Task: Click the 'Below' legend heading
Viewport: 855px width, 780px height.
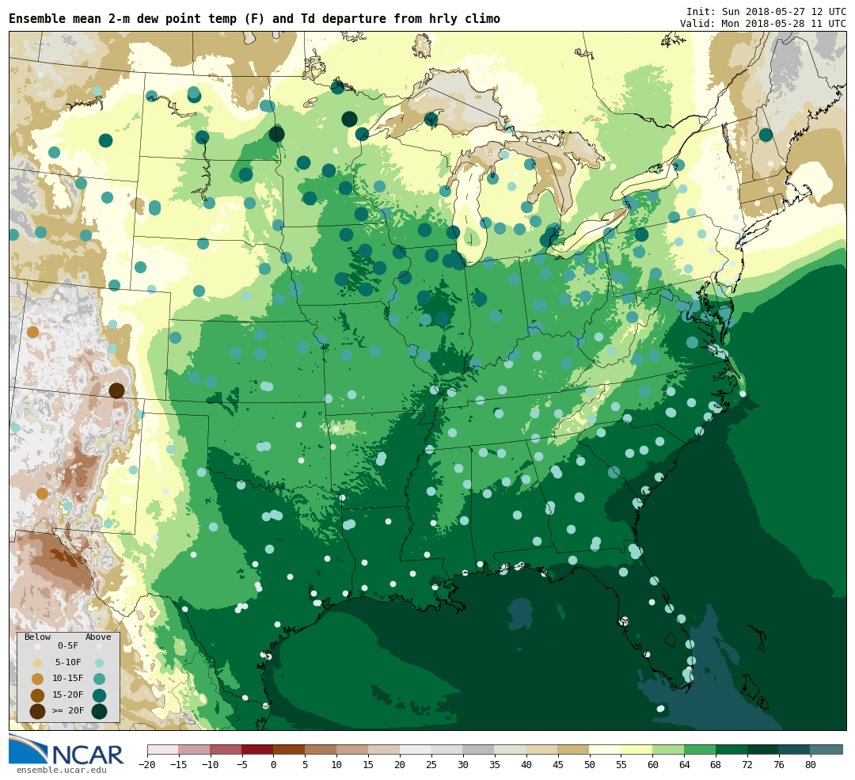Action: coord(38,637)
